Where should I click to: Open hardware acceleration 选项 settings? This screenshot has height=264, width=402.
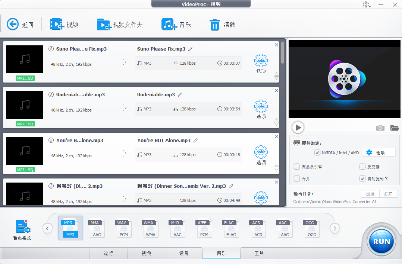(x=379, y=152)
